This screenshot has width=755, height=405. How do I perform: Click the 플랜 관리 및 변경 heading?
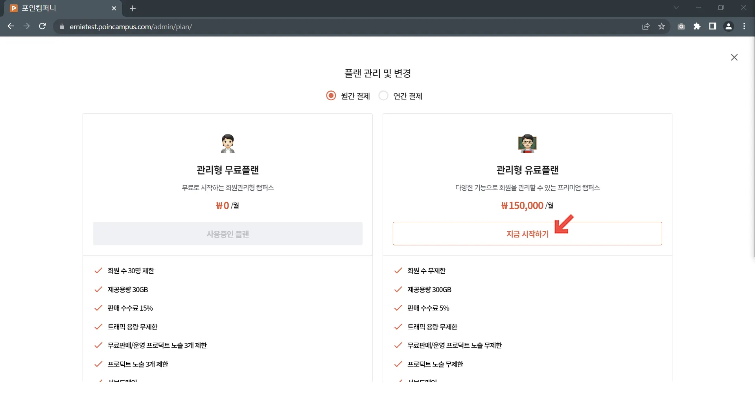tap(377, 73)
